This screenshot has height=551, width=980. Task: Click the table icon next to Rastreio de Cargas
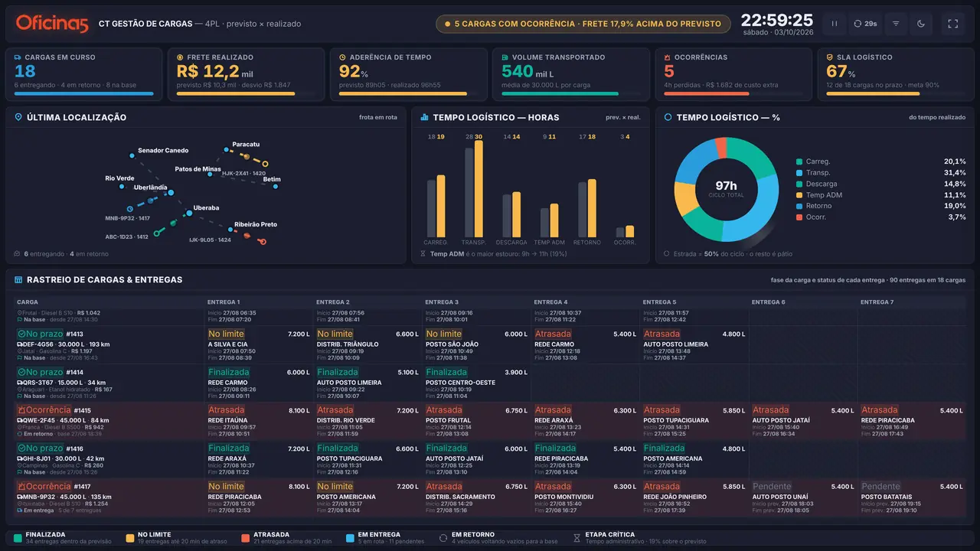point(18,280)
